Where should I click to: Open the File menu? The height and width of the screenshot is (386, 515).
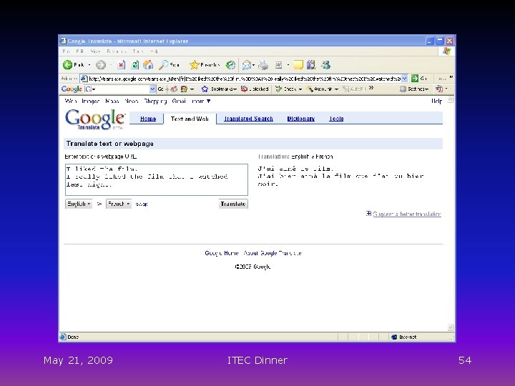[66, 51]
